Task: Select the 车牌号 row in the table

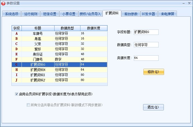Action: click(x=38, y=34)
